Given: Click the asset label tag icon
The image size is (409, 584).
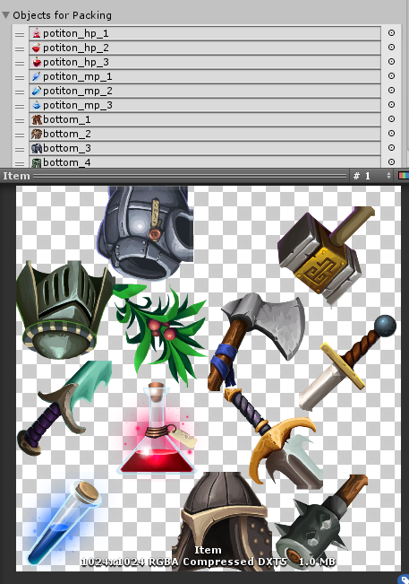Looking at the screenshot, I should [404, 580].
